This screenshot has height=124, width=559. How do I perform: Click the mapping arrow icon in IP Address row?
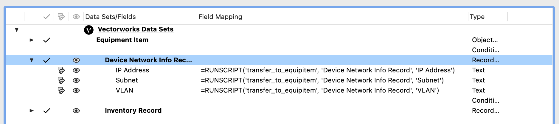(61, 70)
